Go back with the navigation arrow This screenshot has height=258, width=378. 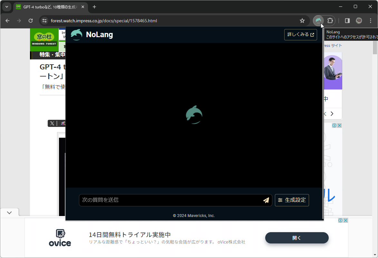(7, 20)
